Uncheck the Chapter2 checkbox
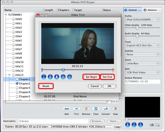Image resolution: width=165 pixels, height=132 pixels. 17,83
